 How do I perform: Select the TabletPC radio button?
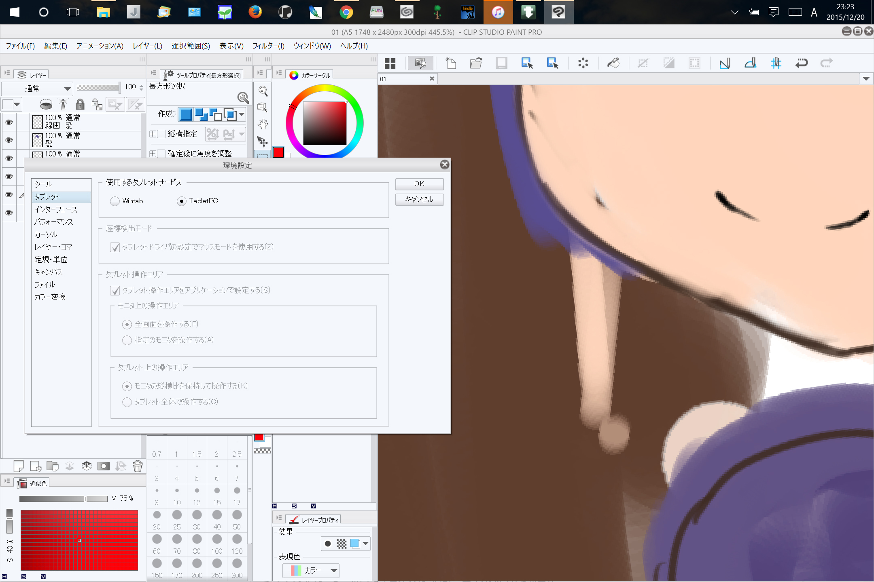coord(182,201)
